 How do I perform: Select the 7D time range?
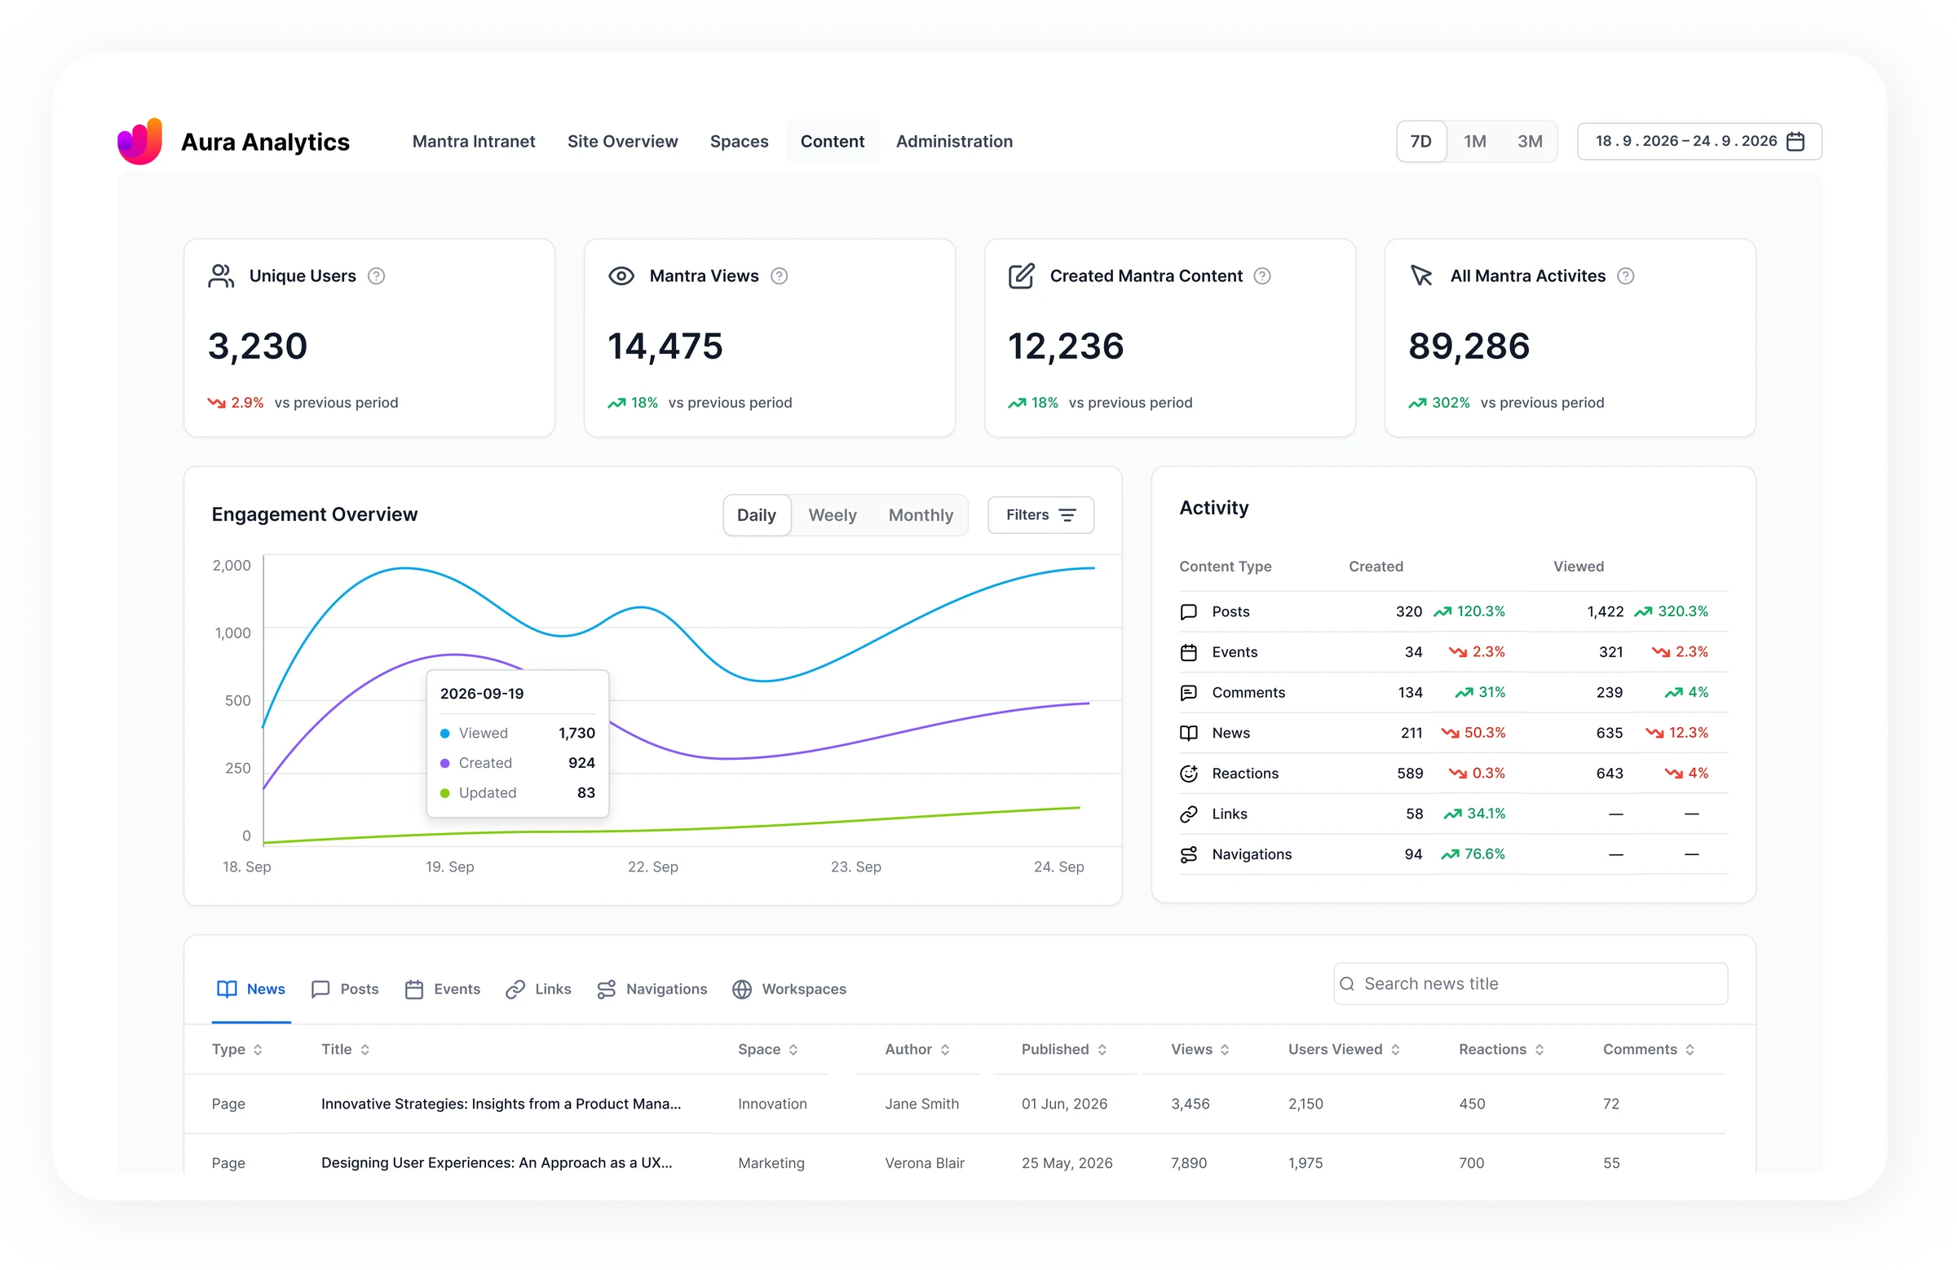[1421, 141]
